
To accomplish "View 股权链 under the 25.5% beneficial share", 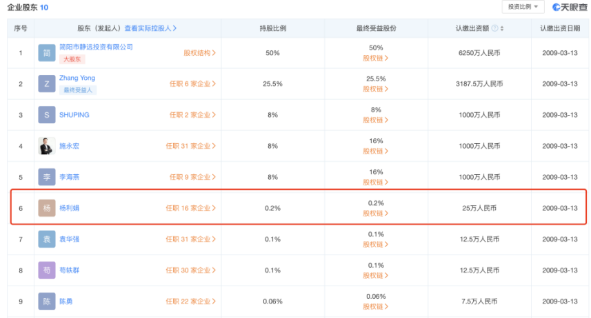I will pos(376,89).
